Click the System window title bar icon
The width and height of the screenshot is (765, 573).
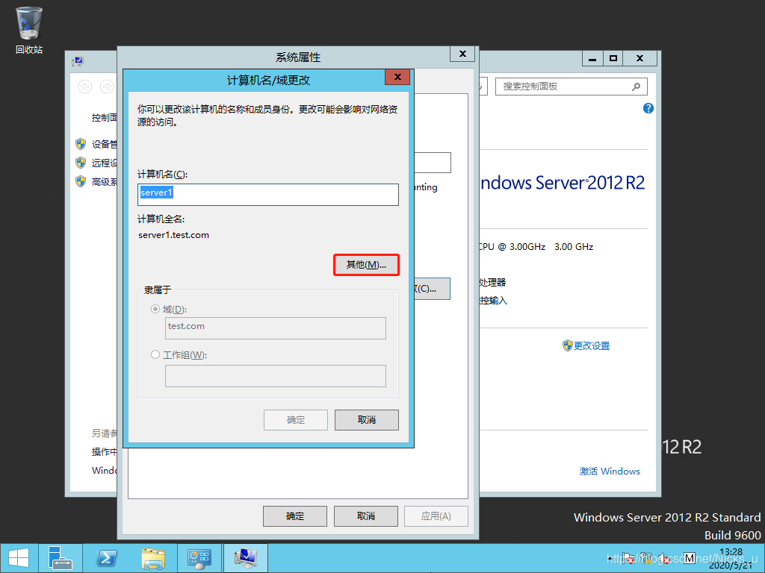78,61
